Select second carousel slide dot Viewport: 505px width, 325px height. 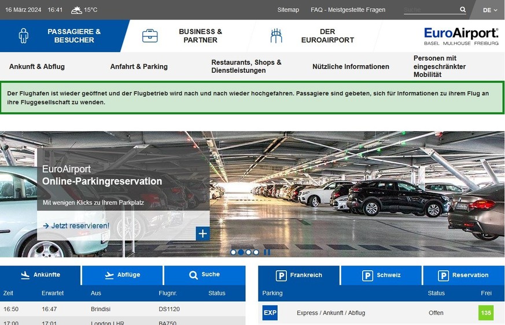click(x=241, y=252)
